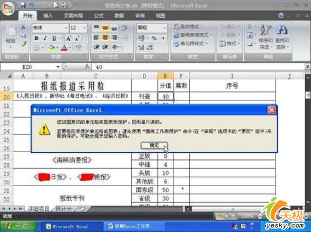Click the round Office button
Screen dimensions: 311x232
point(8,8)
